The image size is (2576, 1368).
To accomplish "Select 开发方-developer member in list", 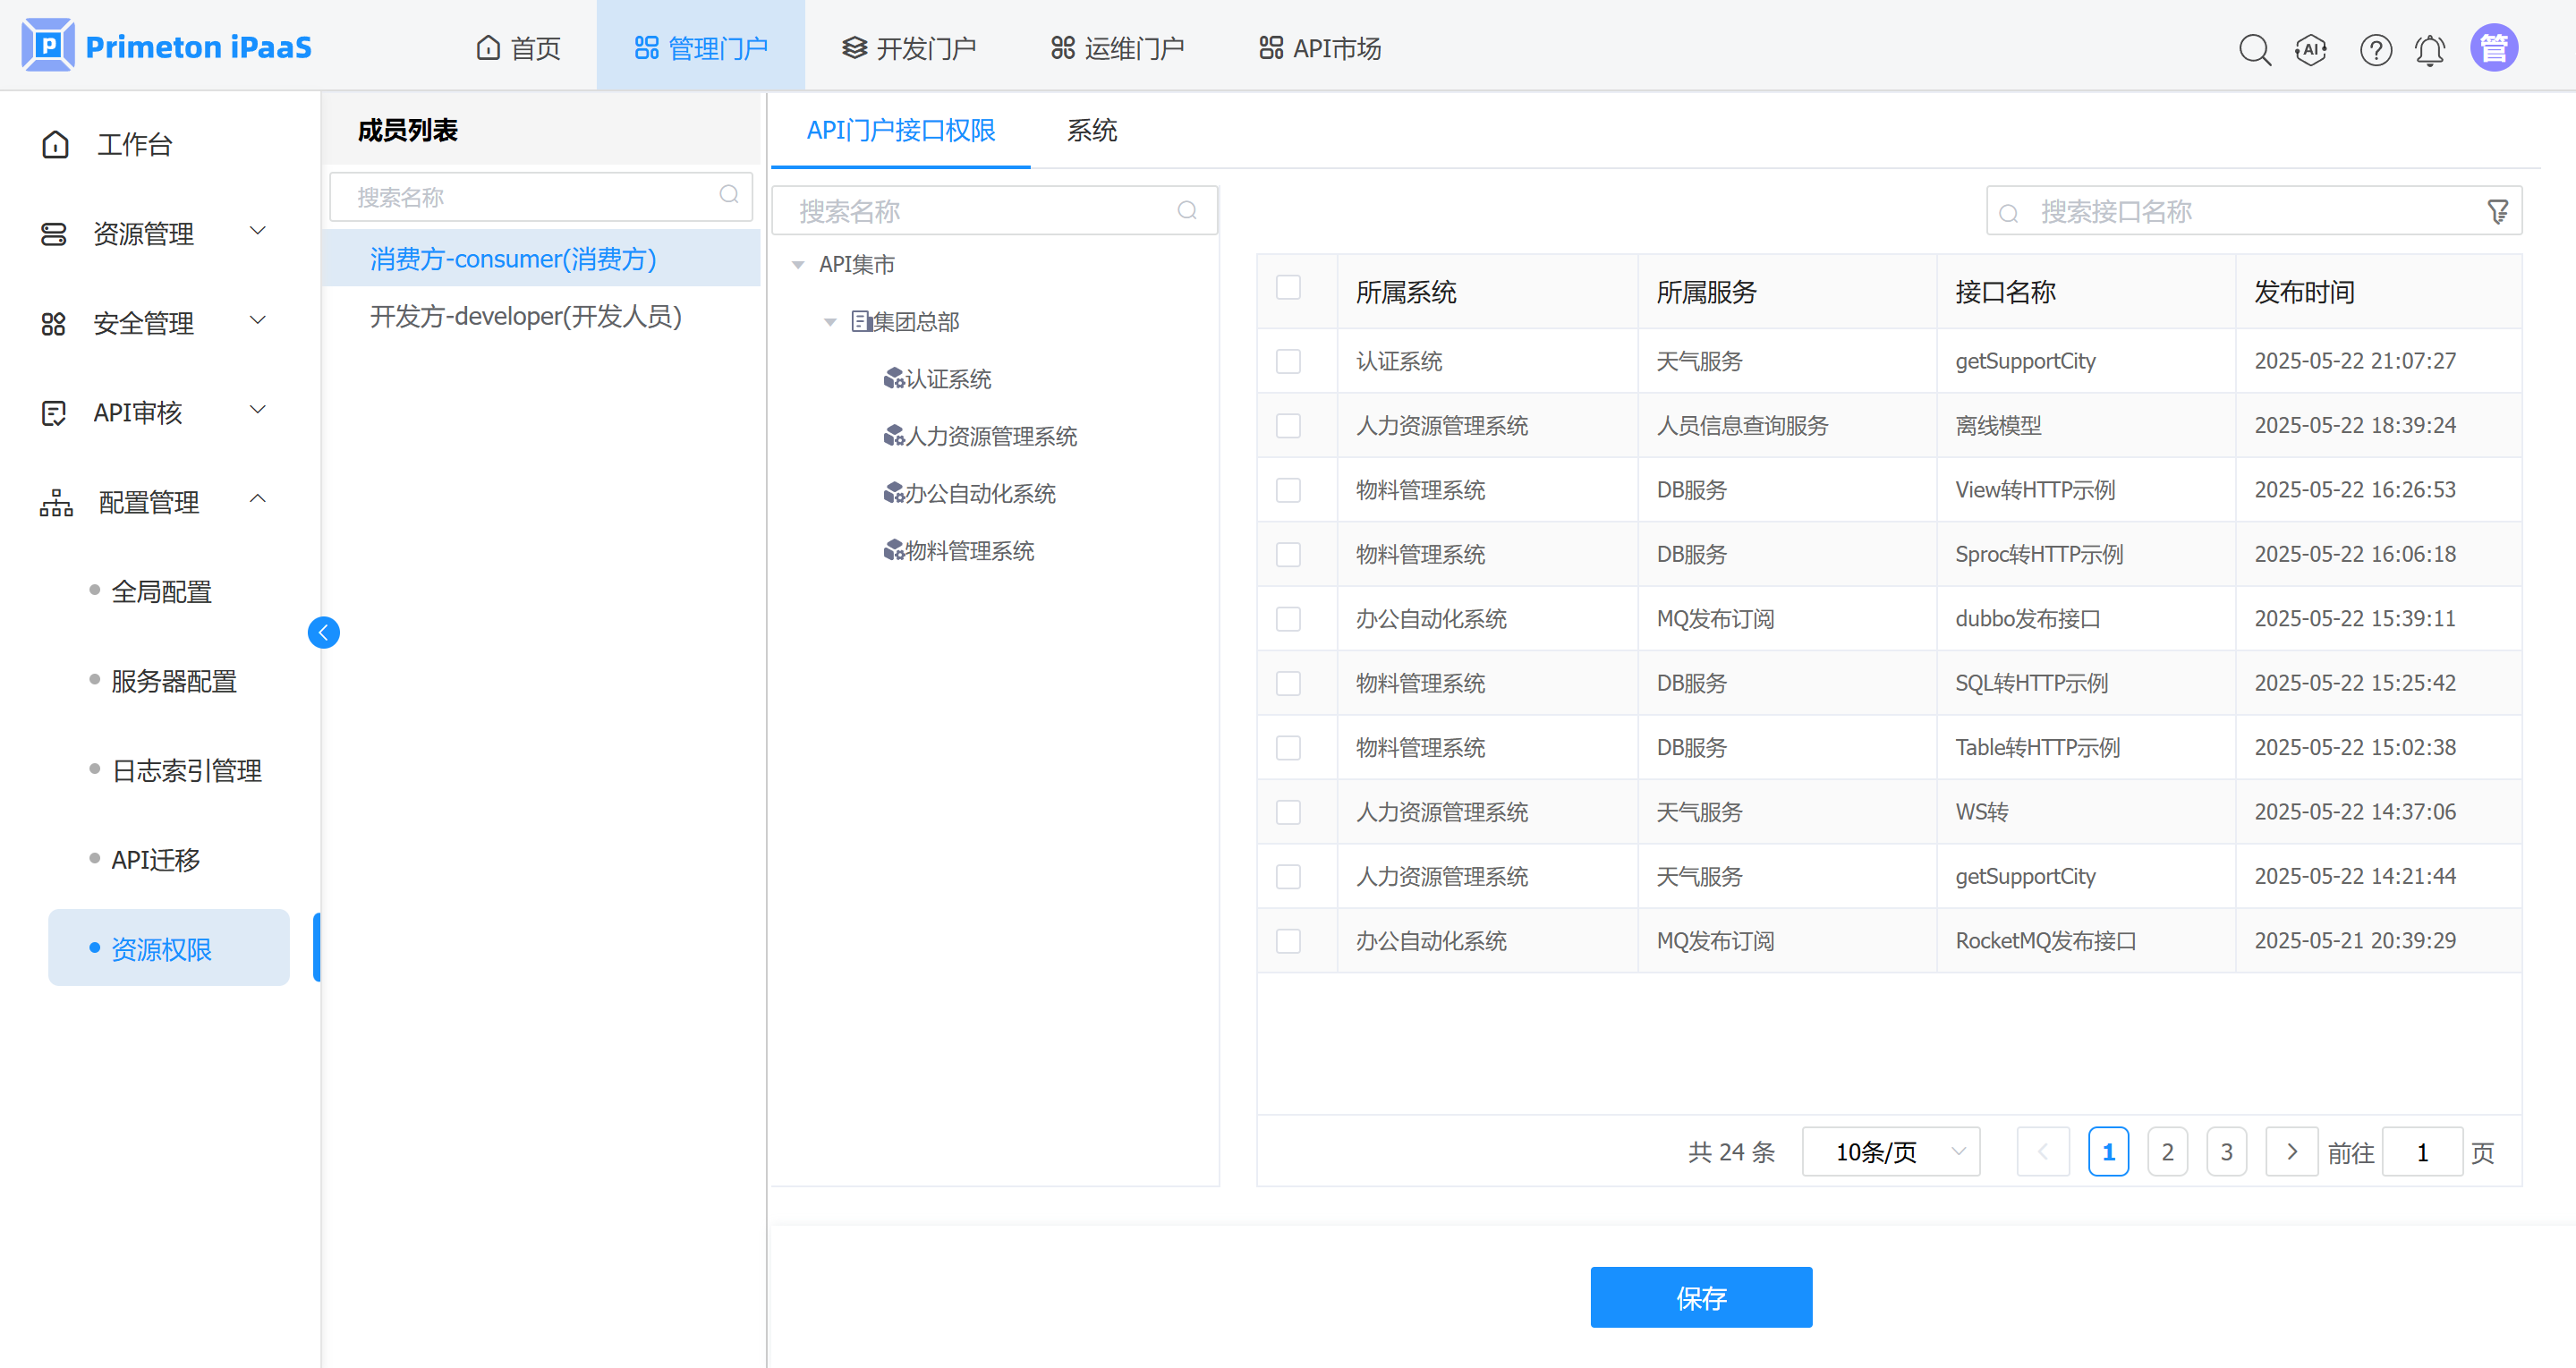I will point(525,316).
